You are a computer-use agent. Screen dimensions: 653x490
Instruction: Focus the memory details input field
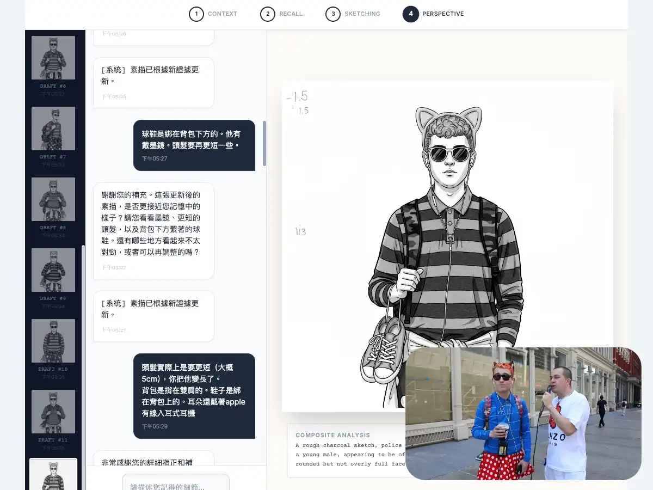pyautogui.click(x=176, y=482)
